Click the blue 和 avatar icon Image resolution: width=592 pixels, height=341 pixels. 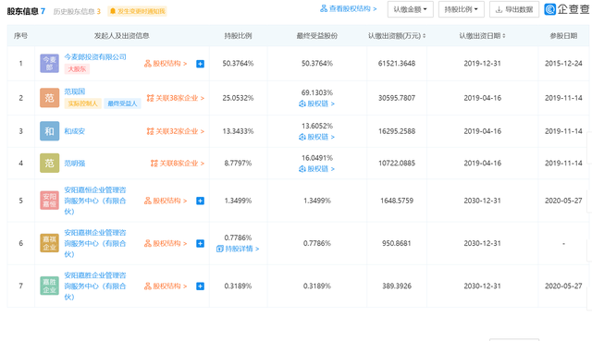49,131
